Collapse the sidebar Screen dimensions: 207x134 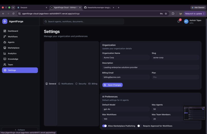pyautogui.click(x=20, y=130)
